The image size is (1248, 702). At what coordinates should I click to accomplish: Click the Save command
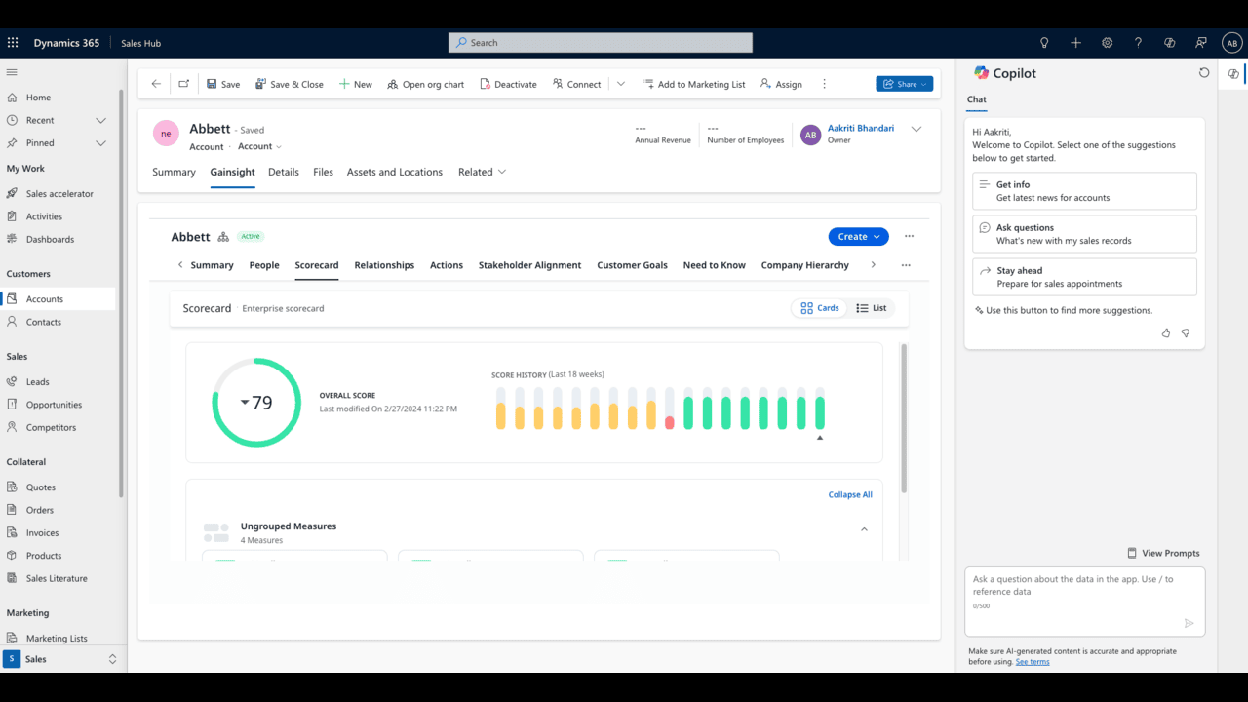pyautogui.click(x=223, y=84)
